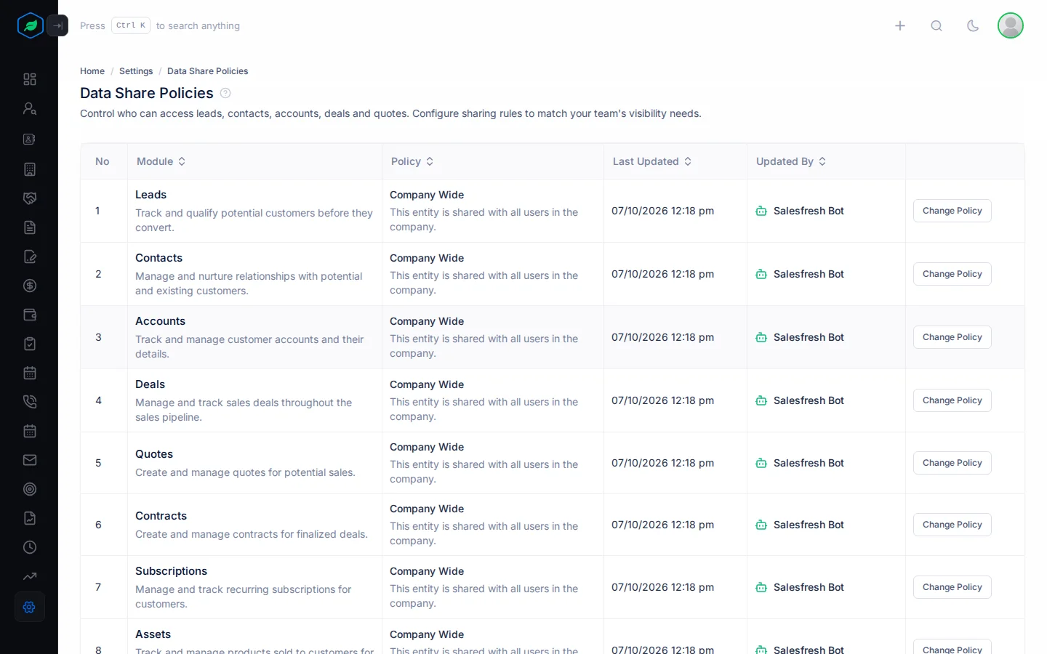Go to the Settings breadcrumb

click(136, 71)
